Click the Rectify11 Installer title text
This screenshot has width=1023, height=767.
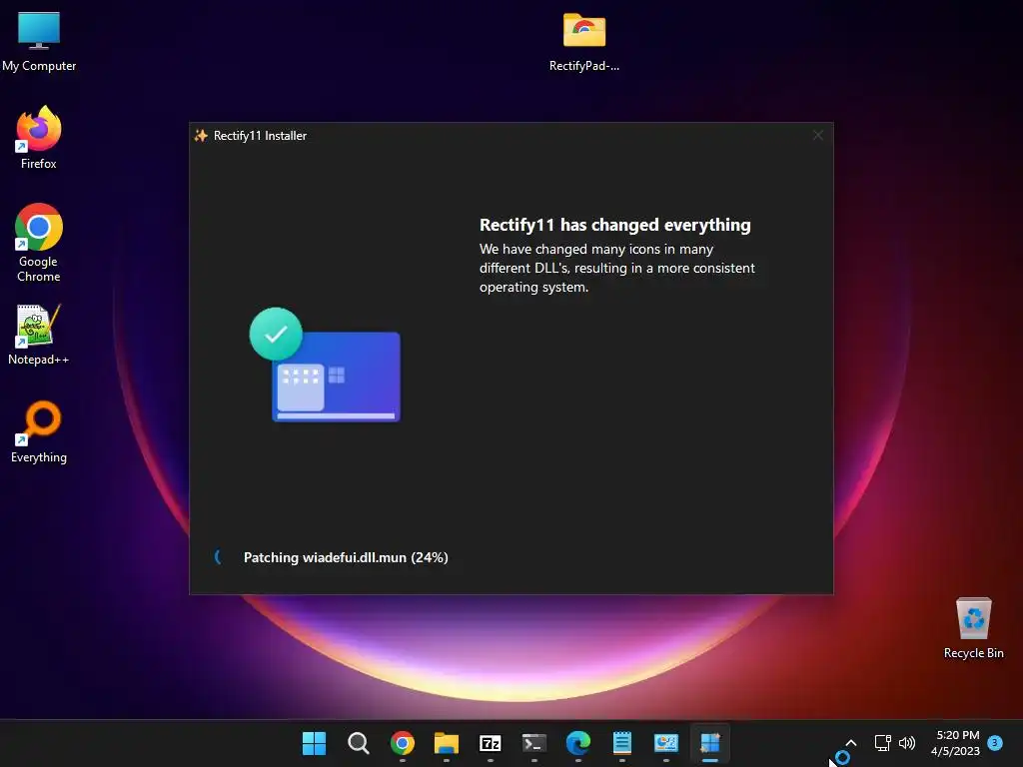pyautogui.click(x=260, y=136)
